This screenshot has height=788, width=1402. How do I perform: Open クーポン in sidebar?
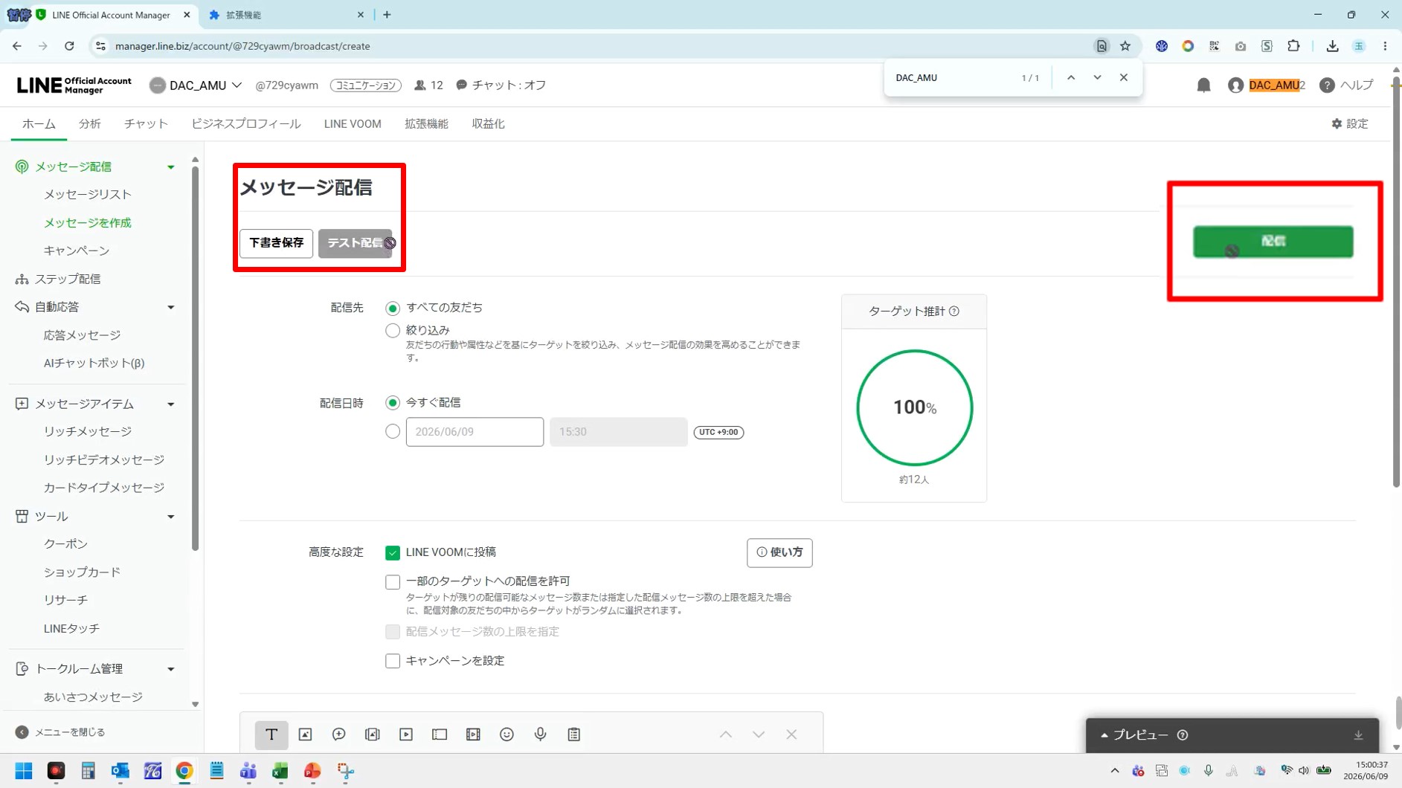[x=65, y=544]
